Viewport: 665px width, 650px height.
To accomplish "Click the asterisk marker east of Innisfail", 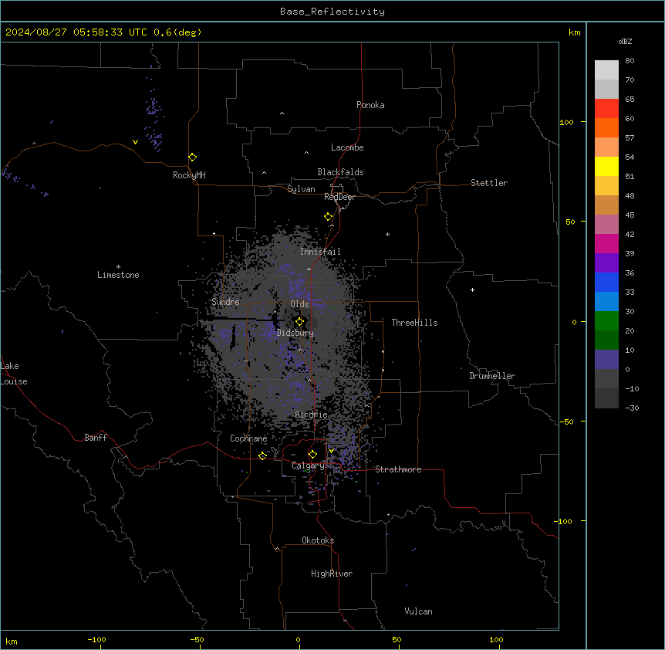I will (387, 234).
